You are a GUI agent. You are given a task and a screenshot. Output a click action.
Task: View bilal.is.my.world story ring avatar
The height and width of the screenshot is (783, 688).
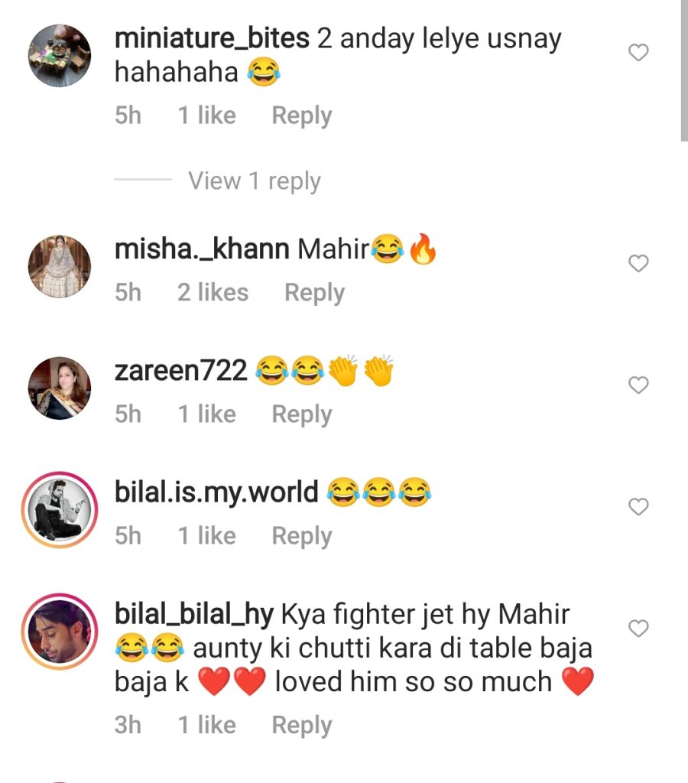pos(60,510)
